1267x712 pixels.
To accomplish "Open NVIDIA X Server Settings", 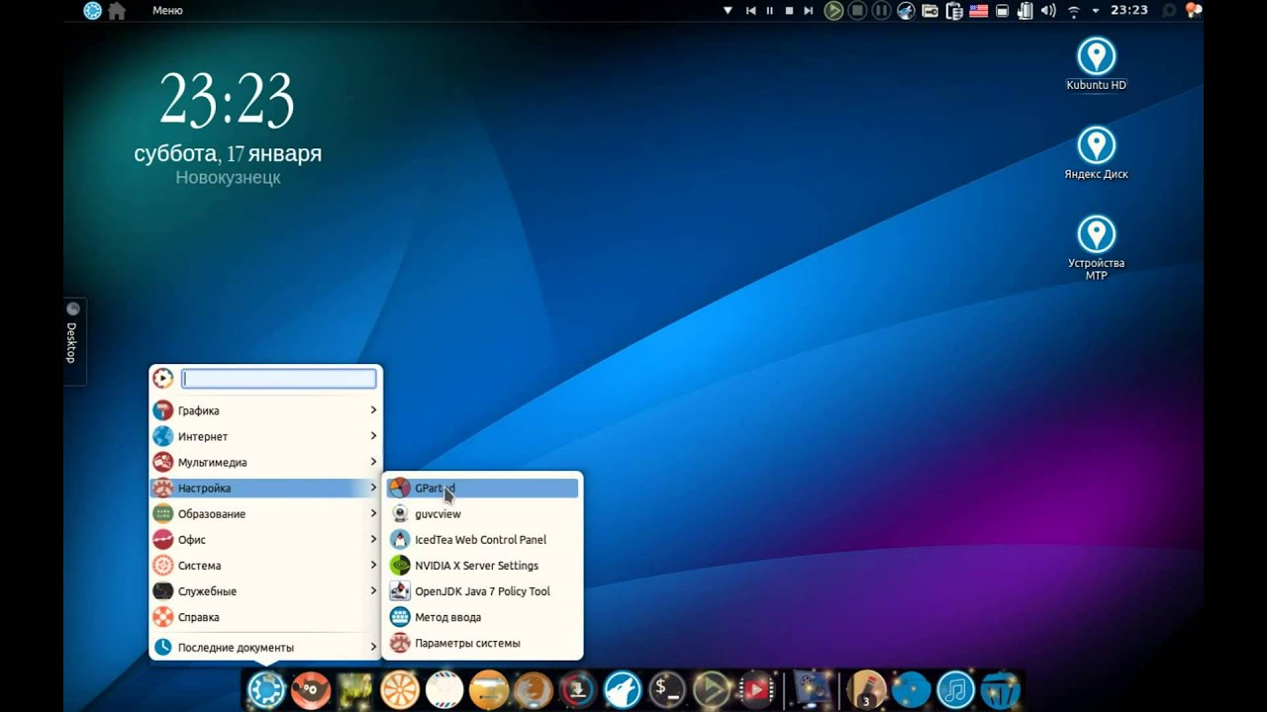I will tap(482, 565).
